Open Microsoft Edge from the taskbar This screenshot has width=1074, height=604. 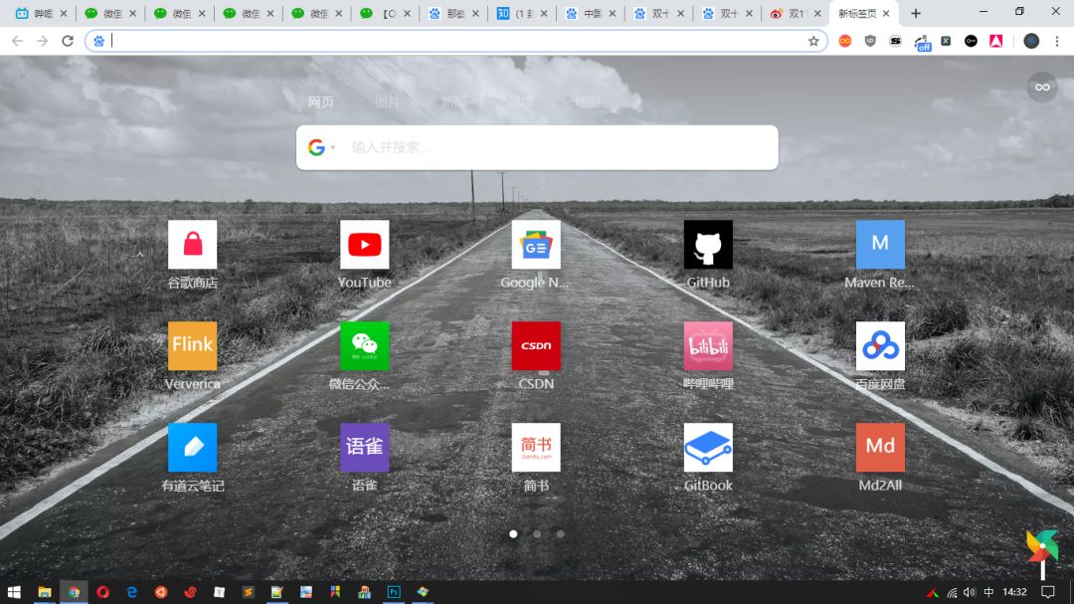pos(132,592)
